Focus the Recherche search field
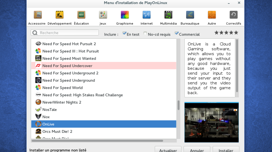Viewport: 272px width, 152px height. (x=65, y=33)
